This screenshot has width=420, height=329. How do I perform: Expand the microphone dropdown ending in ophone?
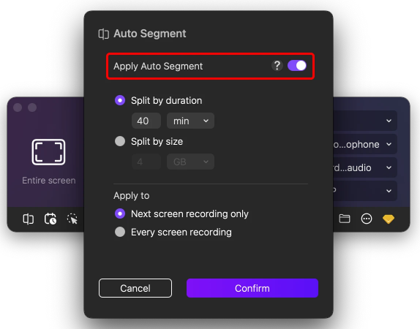click(x=365, y=144)
